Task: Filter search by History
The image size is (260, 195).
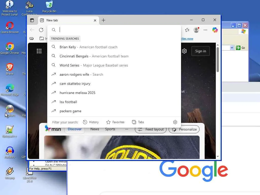Action: (91, 122)
